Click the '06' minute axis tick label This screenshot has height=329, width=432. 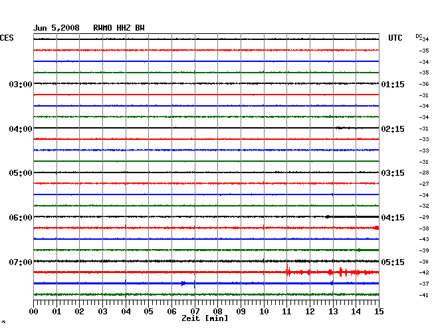coord(171,312)
